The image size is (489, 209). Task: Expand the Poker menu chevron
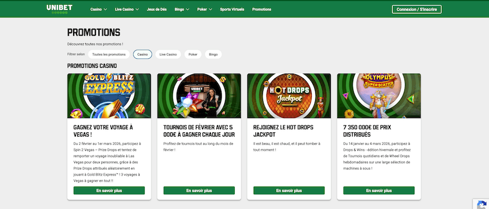(210, 9)
